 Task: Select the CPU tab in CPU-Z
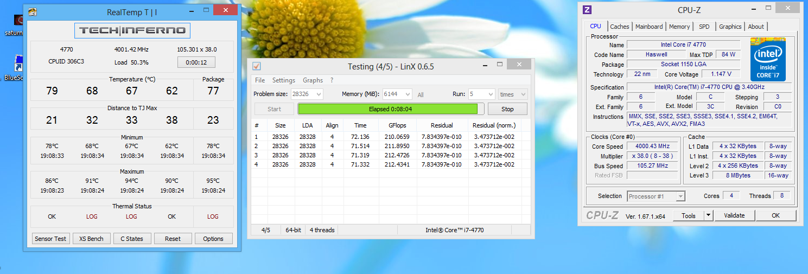coord(595,26)
